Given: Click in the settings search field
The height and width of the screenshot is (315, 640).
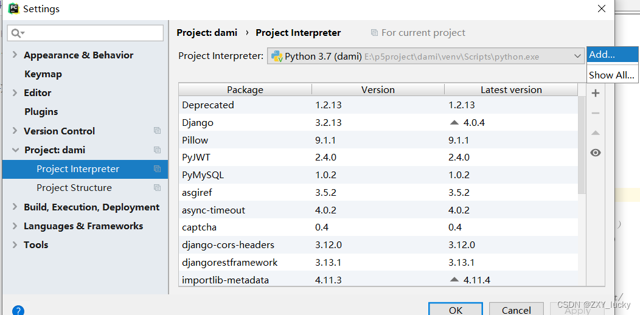Looking at the screenshot, I should coord(85,33).
